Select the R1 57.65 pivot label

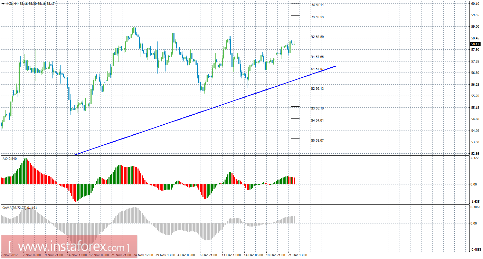pyautogui.click(x=317, y=57)
